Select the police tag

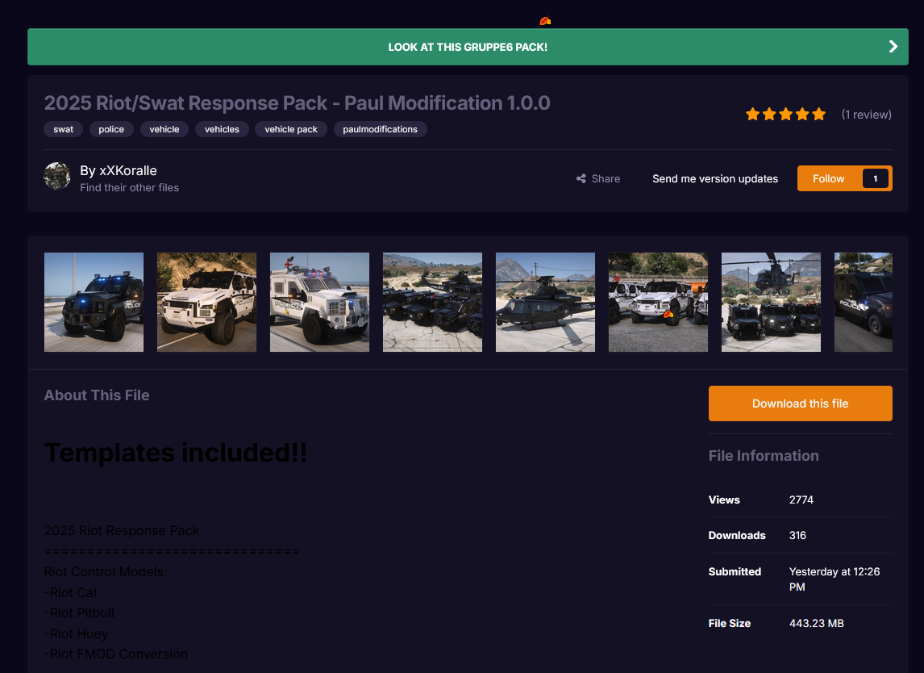pos(111,129)
